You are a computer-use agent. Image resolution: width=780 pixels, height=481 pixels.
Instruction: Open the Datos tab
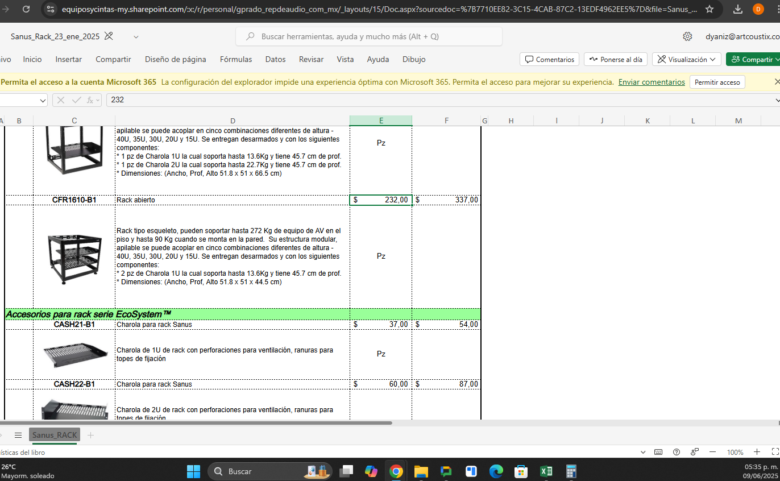coord(276,59)
